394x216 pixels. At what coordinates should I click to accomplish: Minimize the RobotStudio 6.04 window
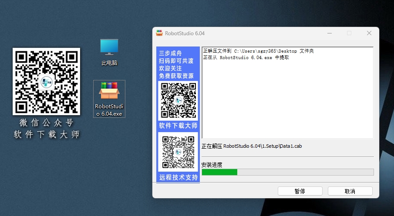tap(330, 33)
